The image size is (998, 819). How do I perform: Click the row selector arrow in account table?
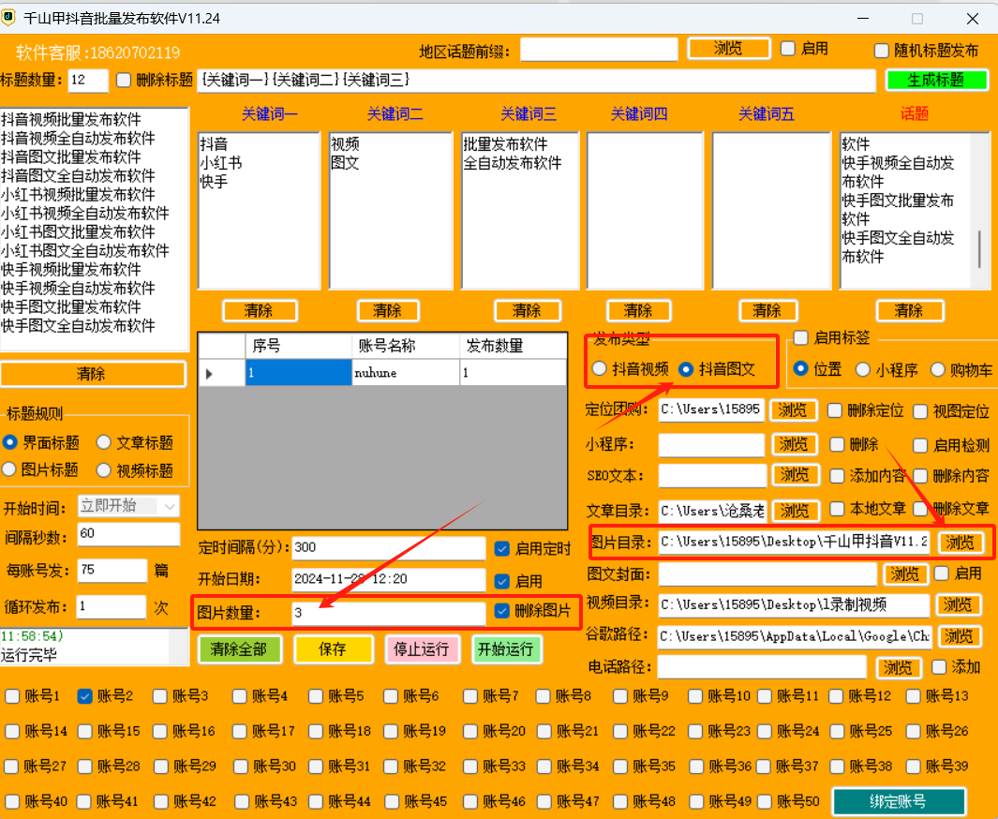pos(210,373)
